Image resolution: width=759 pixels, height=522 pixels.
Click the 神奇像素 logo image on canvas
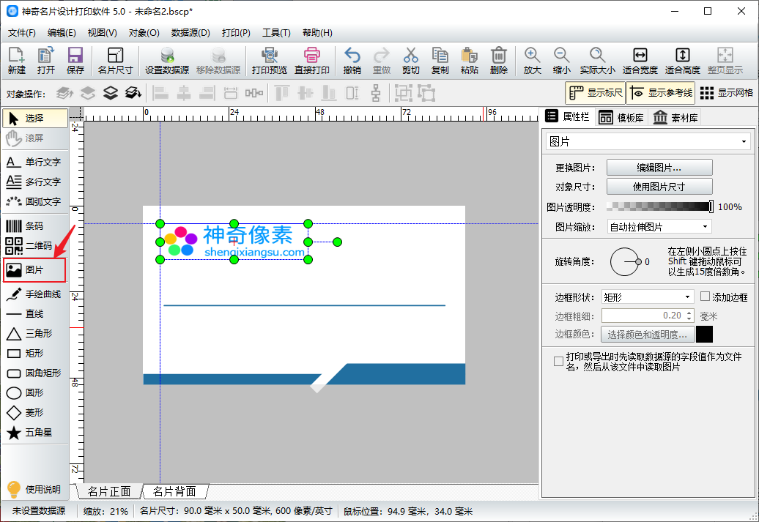pyautogui.click(x=234, y=242)
